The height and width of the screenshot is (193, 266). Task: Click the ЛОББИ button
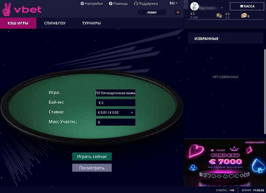coord(152,12)
